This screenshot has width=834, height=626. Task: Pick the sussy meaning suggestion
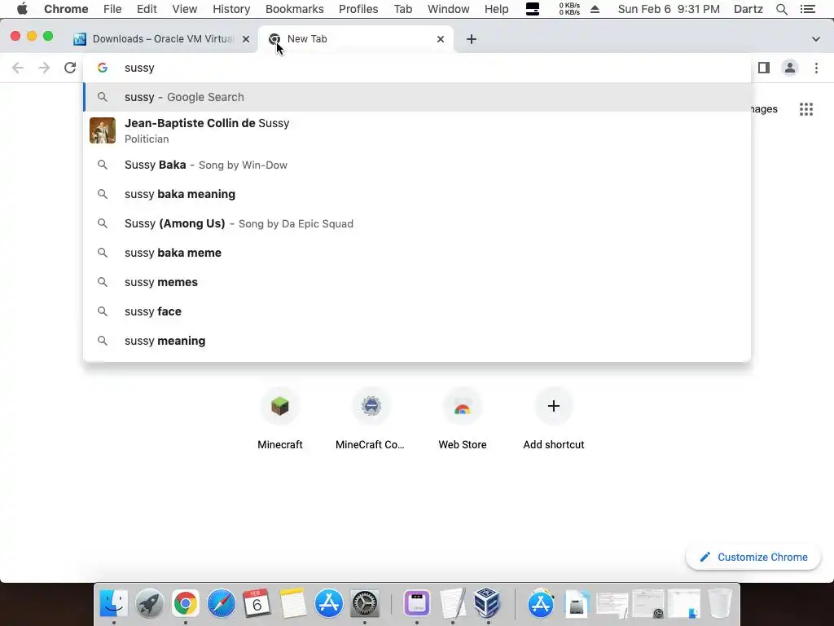tap(417, 341)
